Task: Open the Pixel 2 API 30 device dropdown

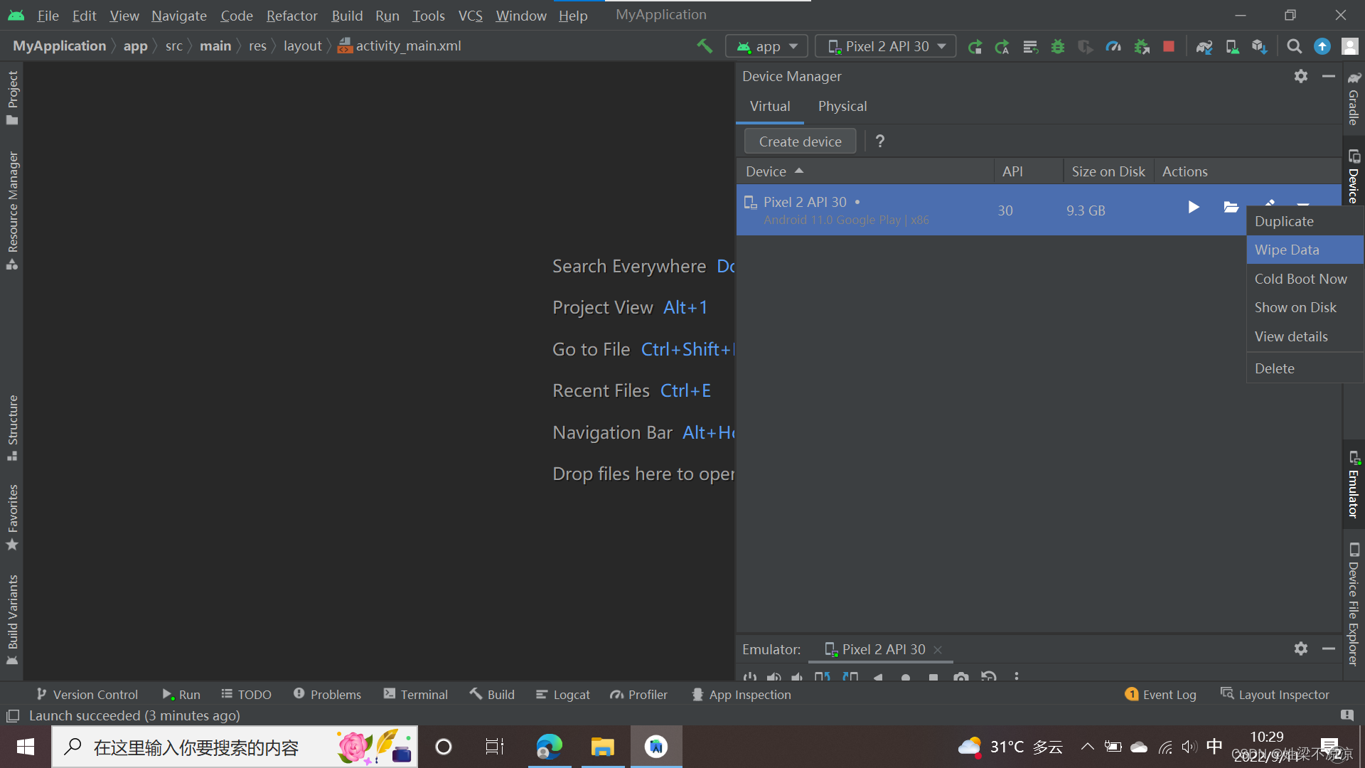Action: click(x=886, y=46)
